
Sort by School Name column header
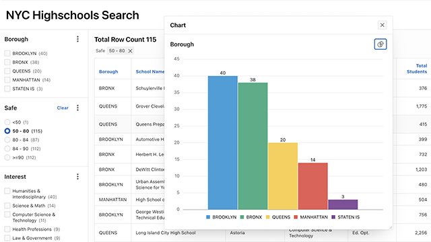(150, 72)
